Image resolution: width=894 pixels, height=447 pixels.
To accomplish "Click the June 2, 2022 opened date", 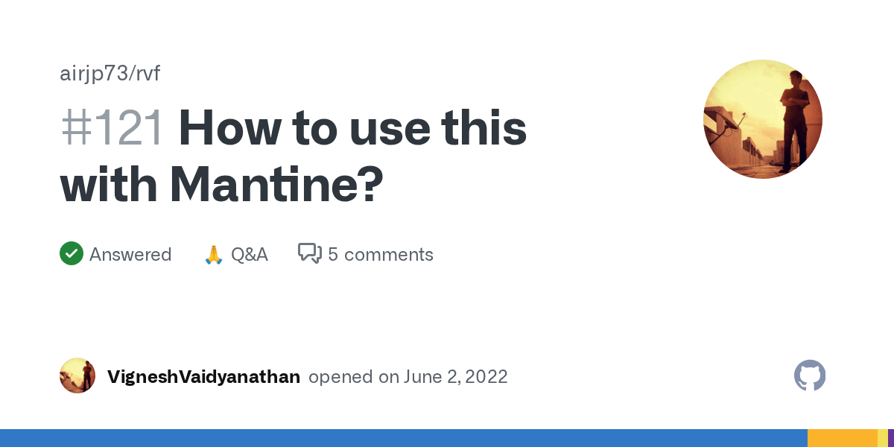I will (456, 377).
